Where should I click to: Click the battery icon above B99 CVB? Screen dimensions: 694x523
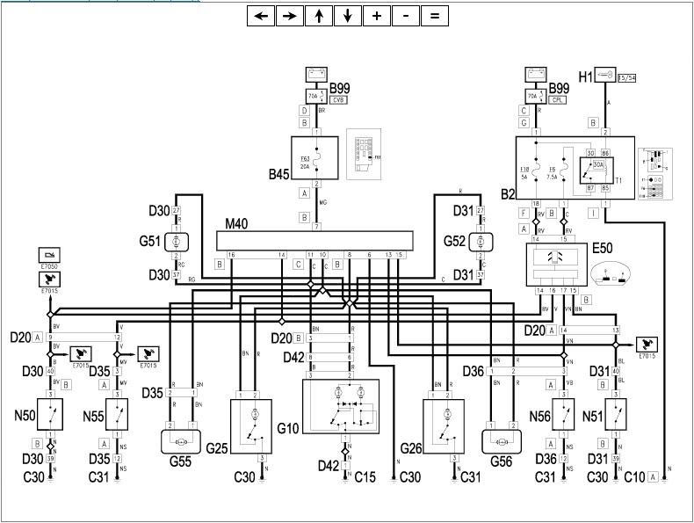(x=316, y=75)
